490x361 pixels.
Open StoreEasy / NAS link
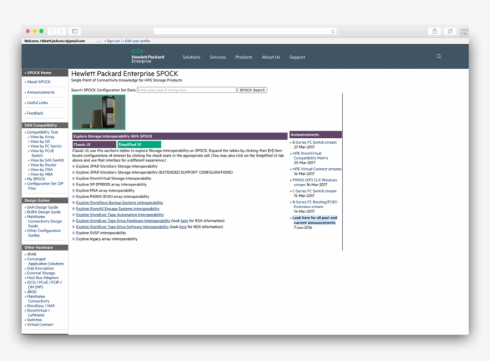pos(41,306)
